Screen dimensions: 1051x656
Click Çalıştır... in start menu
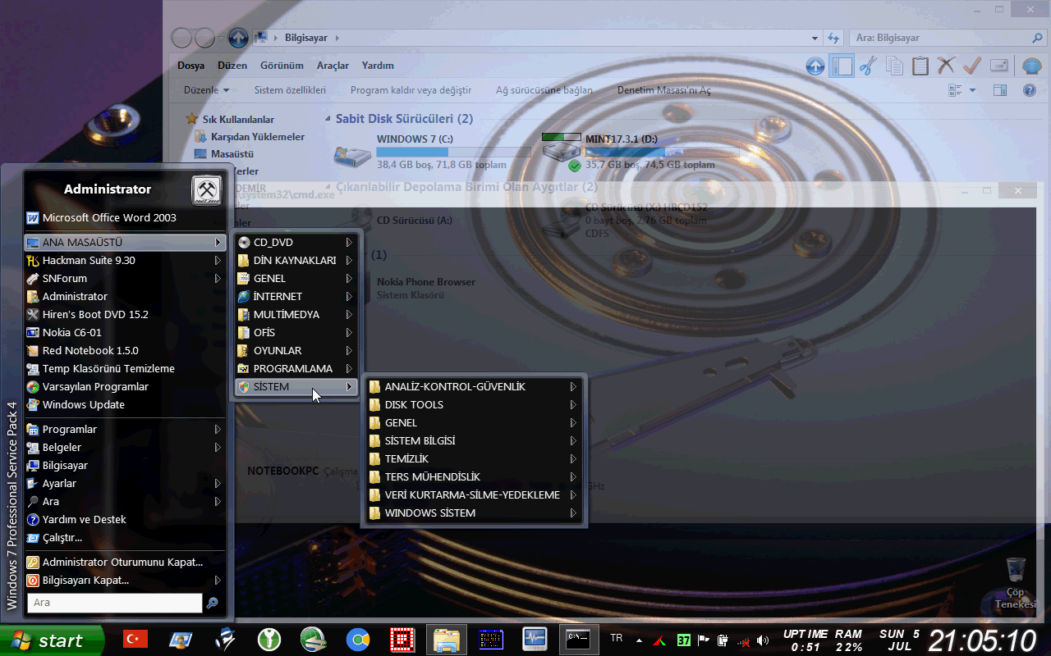[x=124, y=538]
